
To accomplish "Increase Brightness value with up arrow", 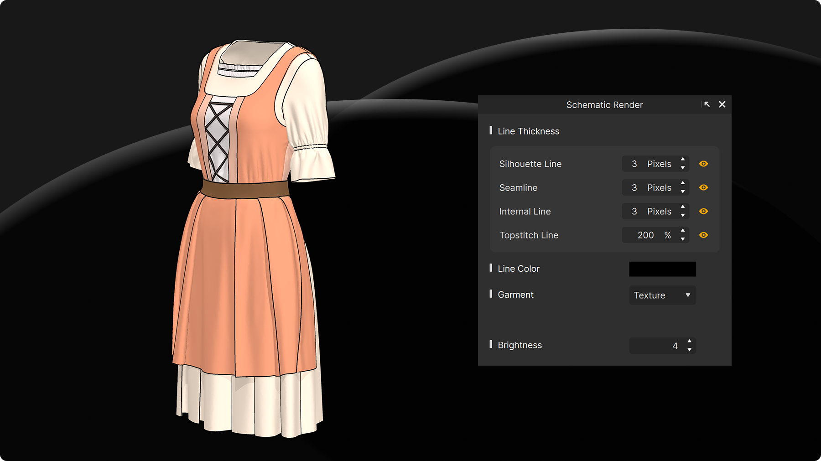I will pos(689,341).
